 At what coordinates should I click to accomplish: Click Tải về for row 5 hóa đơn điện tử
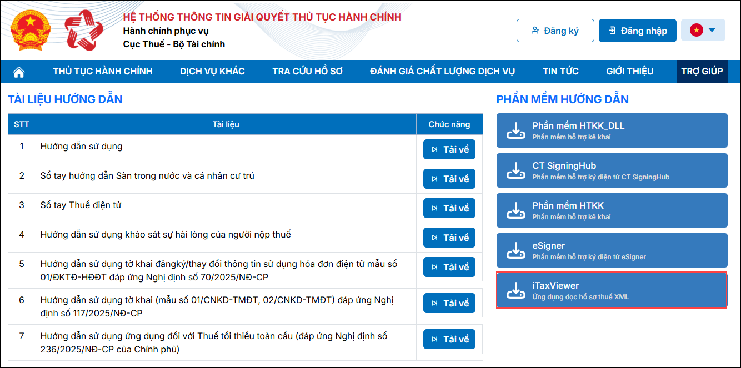click(449, 267)
